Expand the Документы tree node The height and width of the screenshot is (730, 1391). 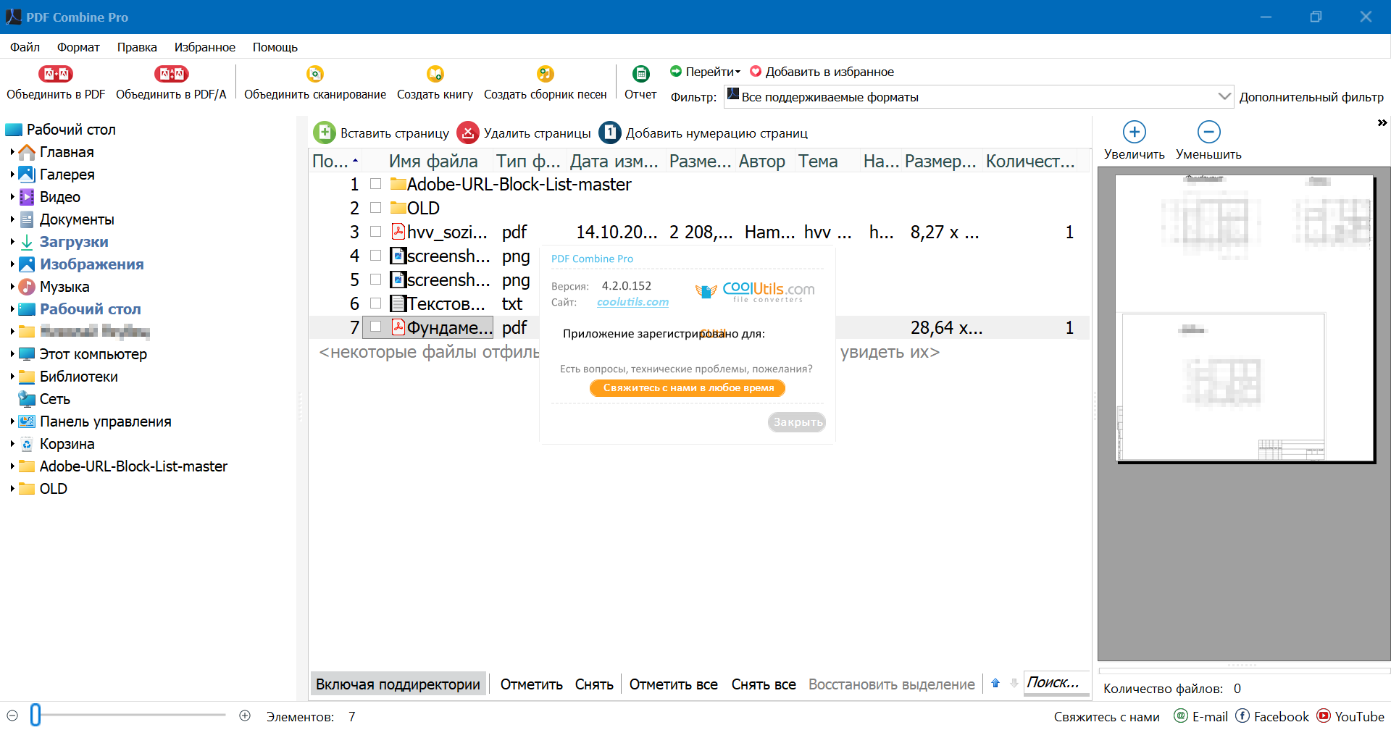pyautogui.click(x=12, y=219)
